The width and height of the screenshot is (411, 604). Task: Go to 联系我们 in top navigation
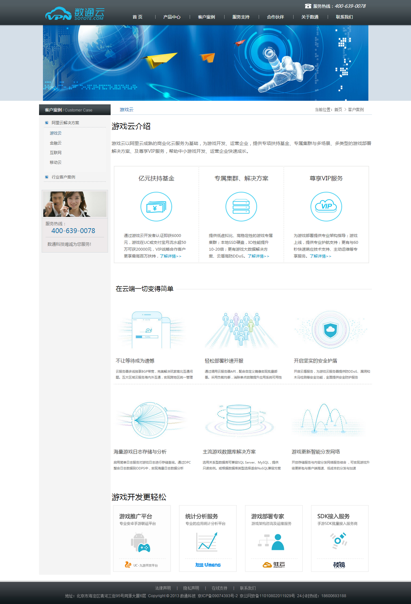tap(344, 17)
